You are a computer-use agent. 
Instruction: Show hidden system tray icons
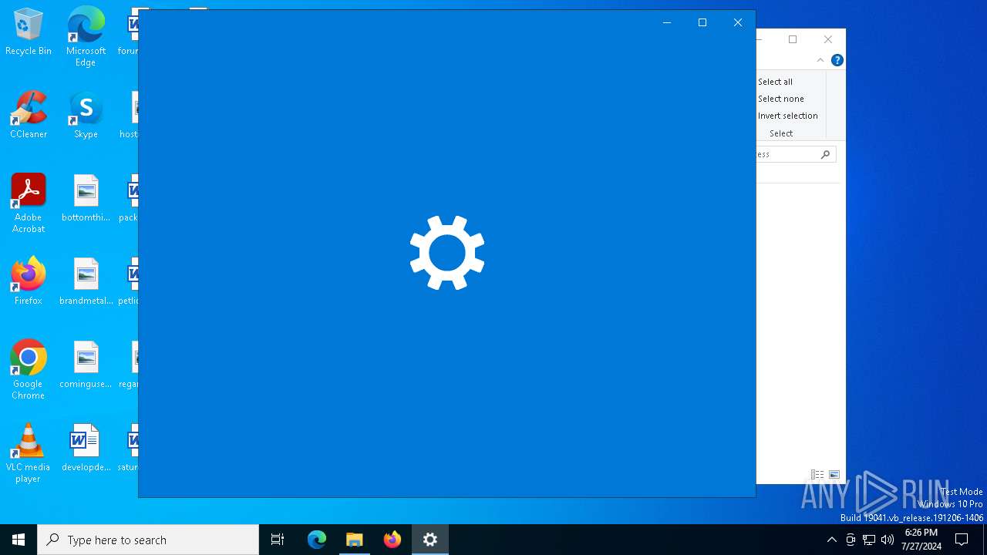click(x=831, y=540)
